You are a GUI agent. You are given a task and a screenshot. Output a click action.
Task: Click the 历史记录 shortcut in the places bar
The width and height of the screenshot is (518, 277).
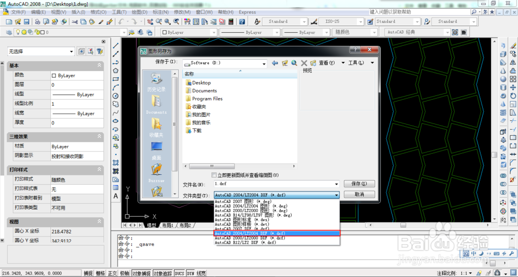[x=156, y=82]
